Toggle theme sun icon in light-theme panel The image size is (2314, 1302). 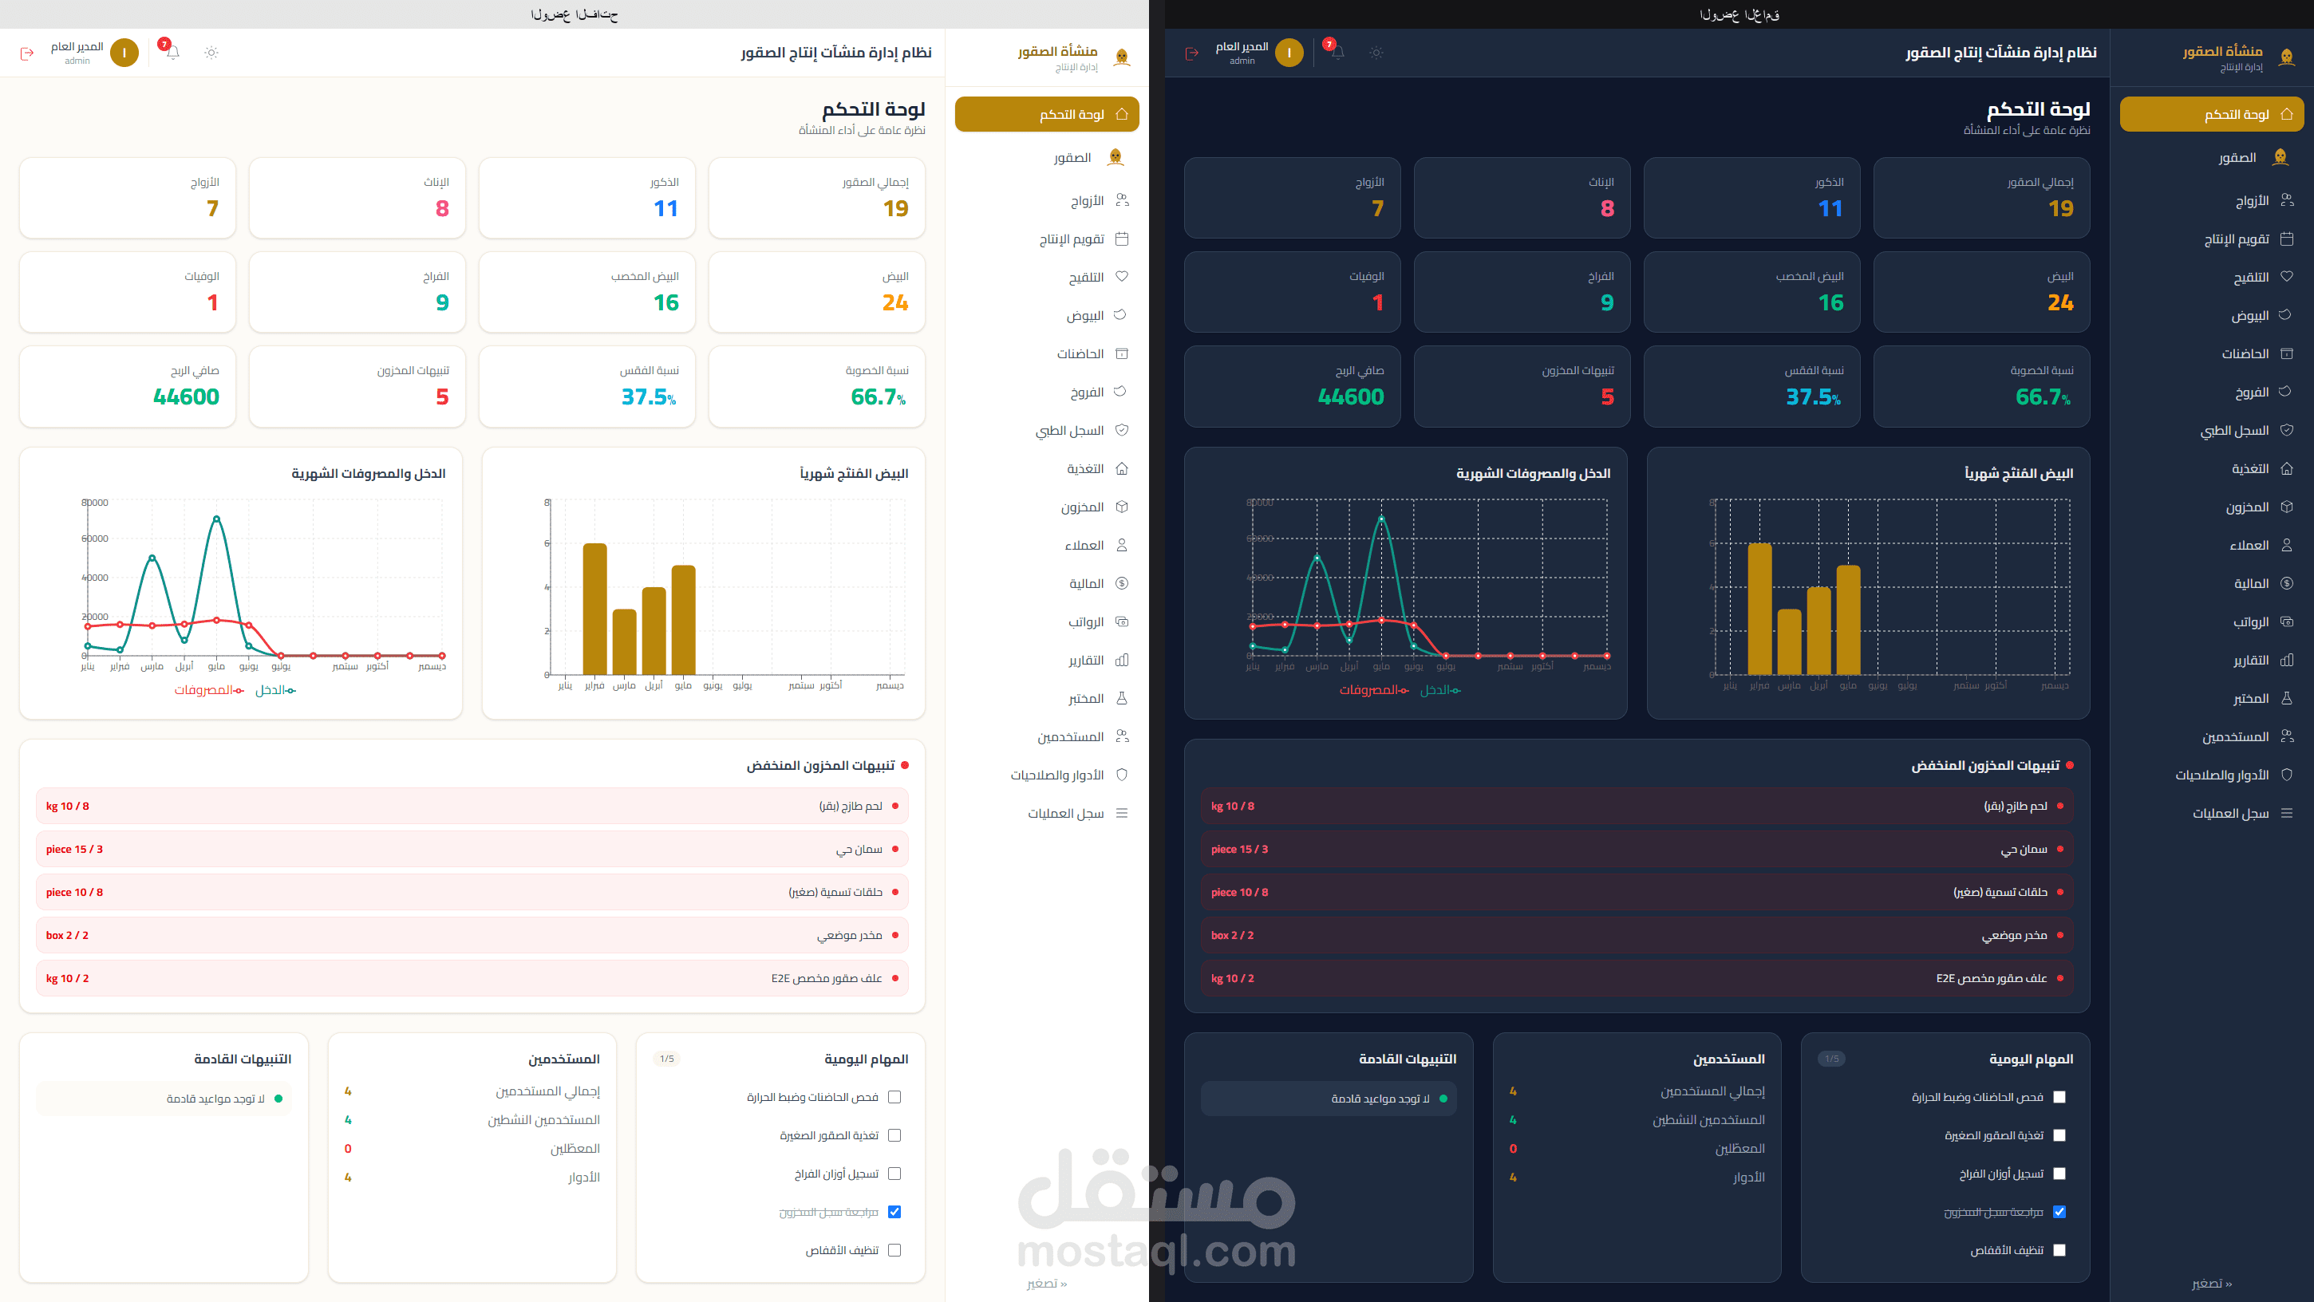[211, 52]
